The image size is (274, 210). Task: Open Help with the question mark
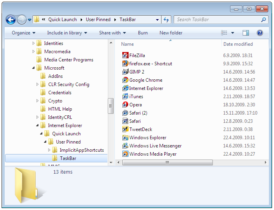pyautogui.click(x=260, y=33)
